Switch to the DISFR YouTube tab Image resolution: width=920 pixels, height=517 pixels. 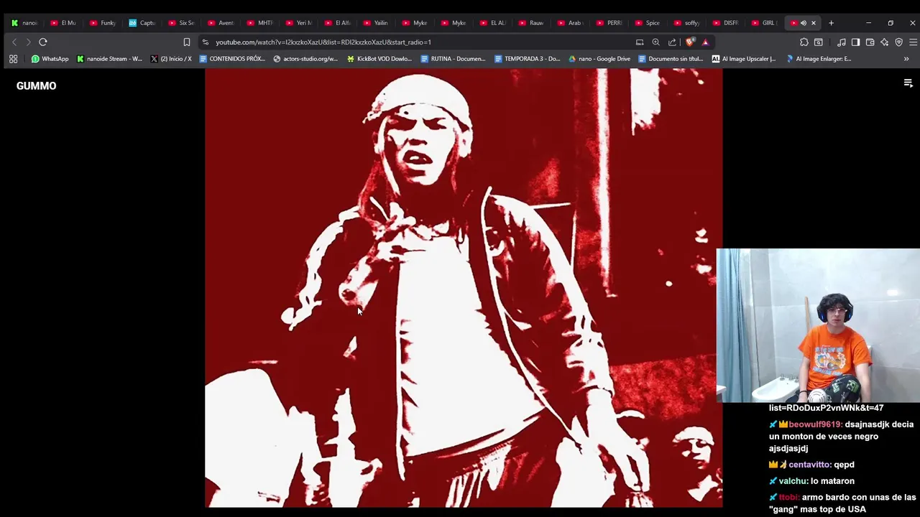(x=727, y=23)
